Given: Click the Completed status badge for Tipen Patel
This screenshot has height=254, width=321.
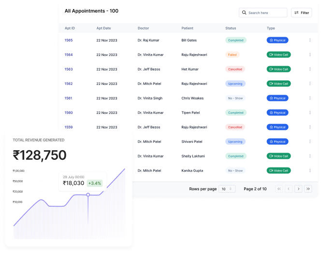Looking at the screenshot, I should tap(235, 113).
